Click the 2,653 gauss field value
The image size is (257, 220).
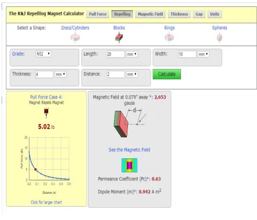click(x=160, y=97)
